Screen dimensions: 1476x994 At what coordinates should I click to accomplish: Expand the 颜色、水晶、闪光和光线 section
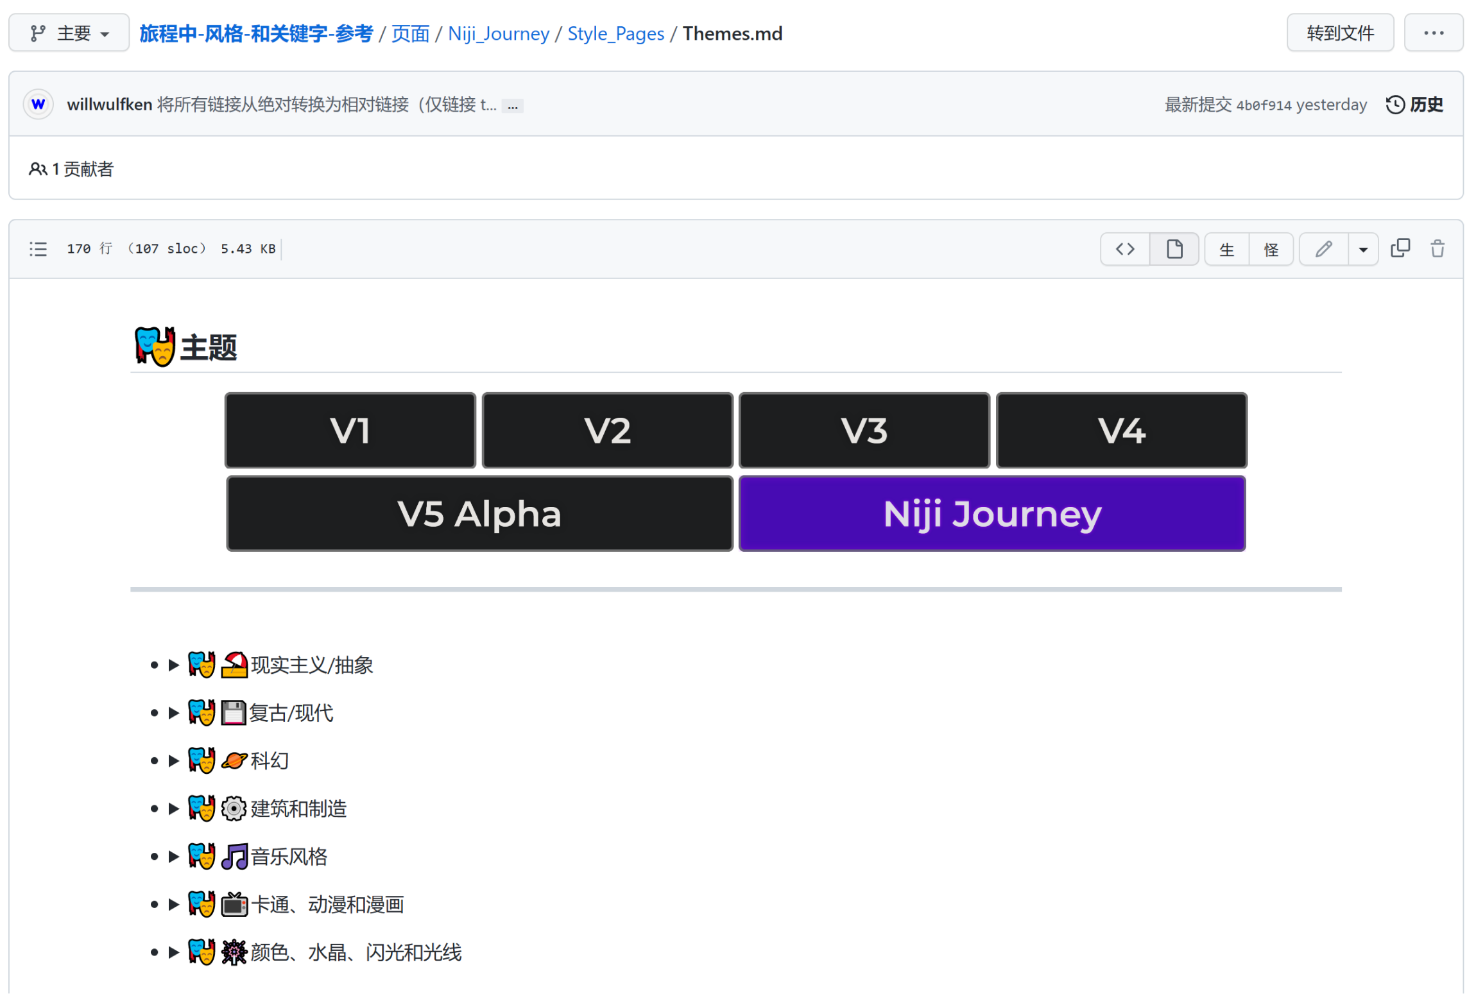(173, 952)
